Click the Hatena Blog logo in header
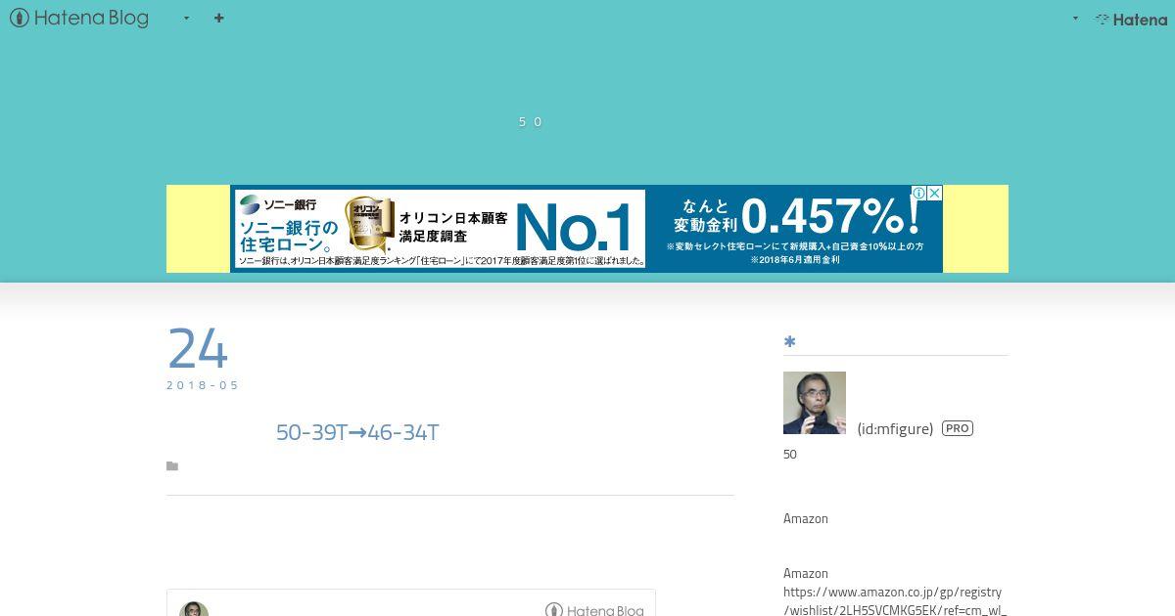The height and width of the screenshot is (616, 1175). (79, 18)
